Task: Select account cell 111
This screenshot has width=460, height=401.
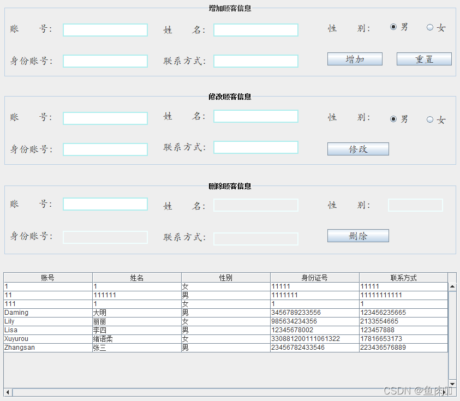Action: pos(48,304)
